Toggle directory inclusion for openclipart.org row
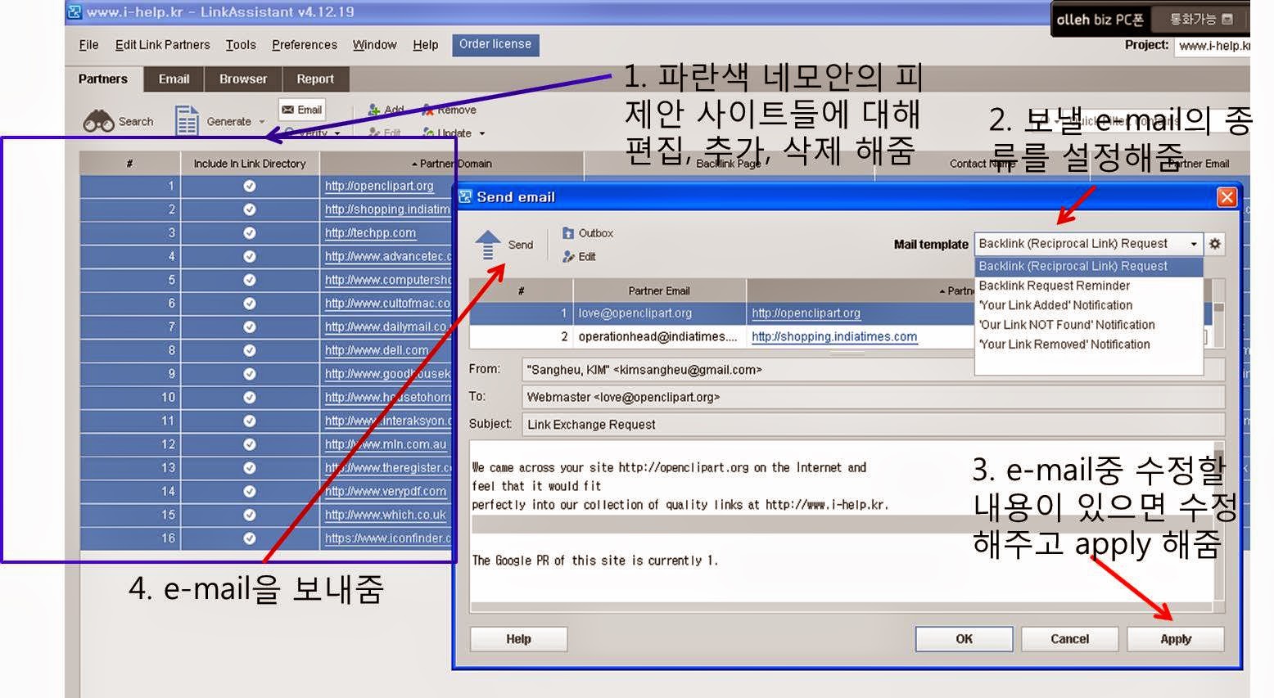This screenshot has height=698, width=1274. [250, 186]
